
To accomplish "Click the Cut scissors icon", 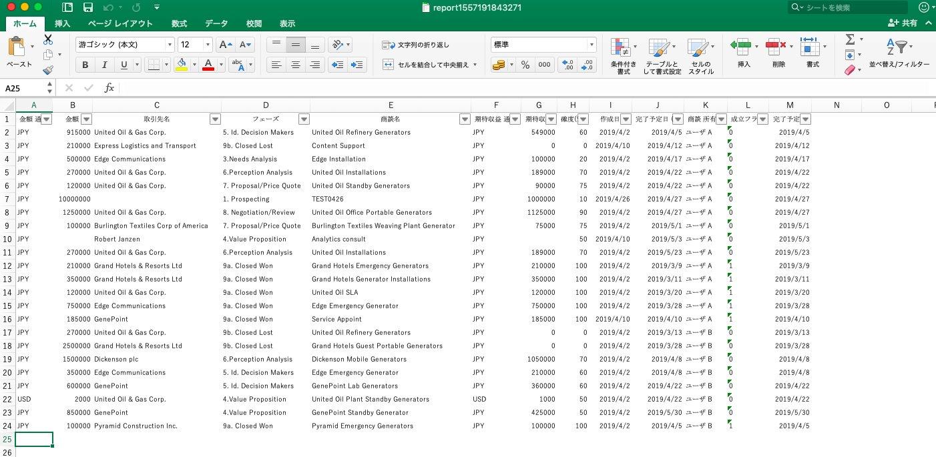I will (48, 39).
